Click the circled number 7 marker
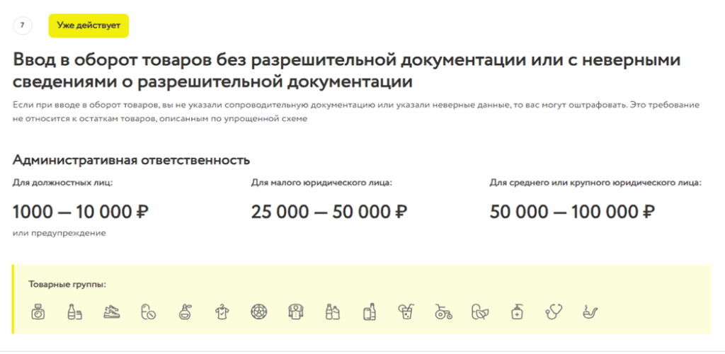The image size is (725, 354). 23,25
